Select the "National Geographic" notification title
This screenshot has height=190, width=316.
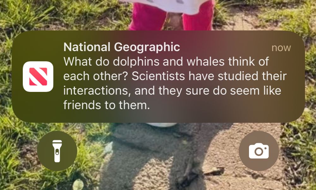click(x=122, y=47)
